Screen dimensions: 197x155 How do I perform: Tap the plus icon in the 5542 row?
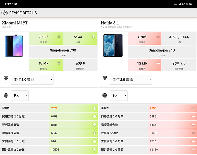point(94,133)
